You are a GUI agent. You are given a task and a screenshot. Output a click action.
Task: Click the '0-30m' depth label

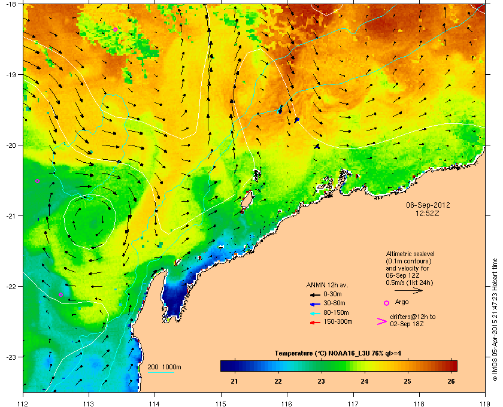[332, 294]
